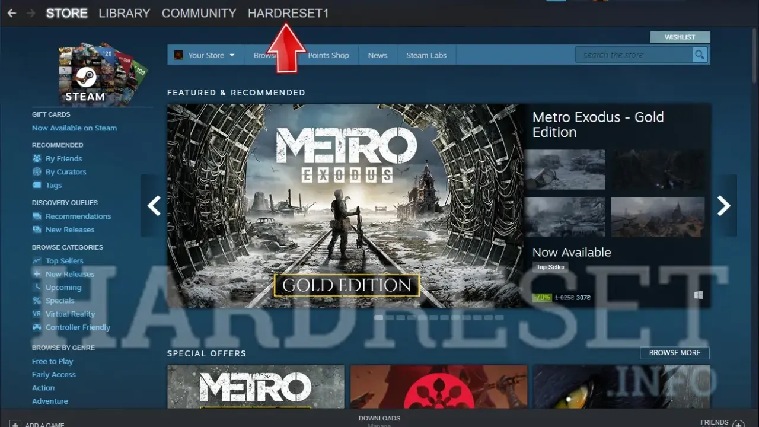Go back with the left arrow

12,13
